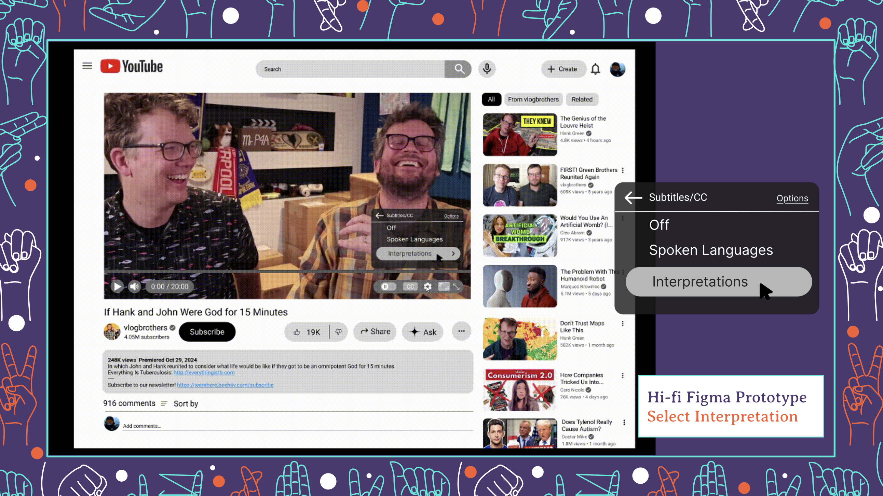Switch to theater mode view
Image resolution: width=883 pixels, height=496 pixels.
tap(444, 286)
